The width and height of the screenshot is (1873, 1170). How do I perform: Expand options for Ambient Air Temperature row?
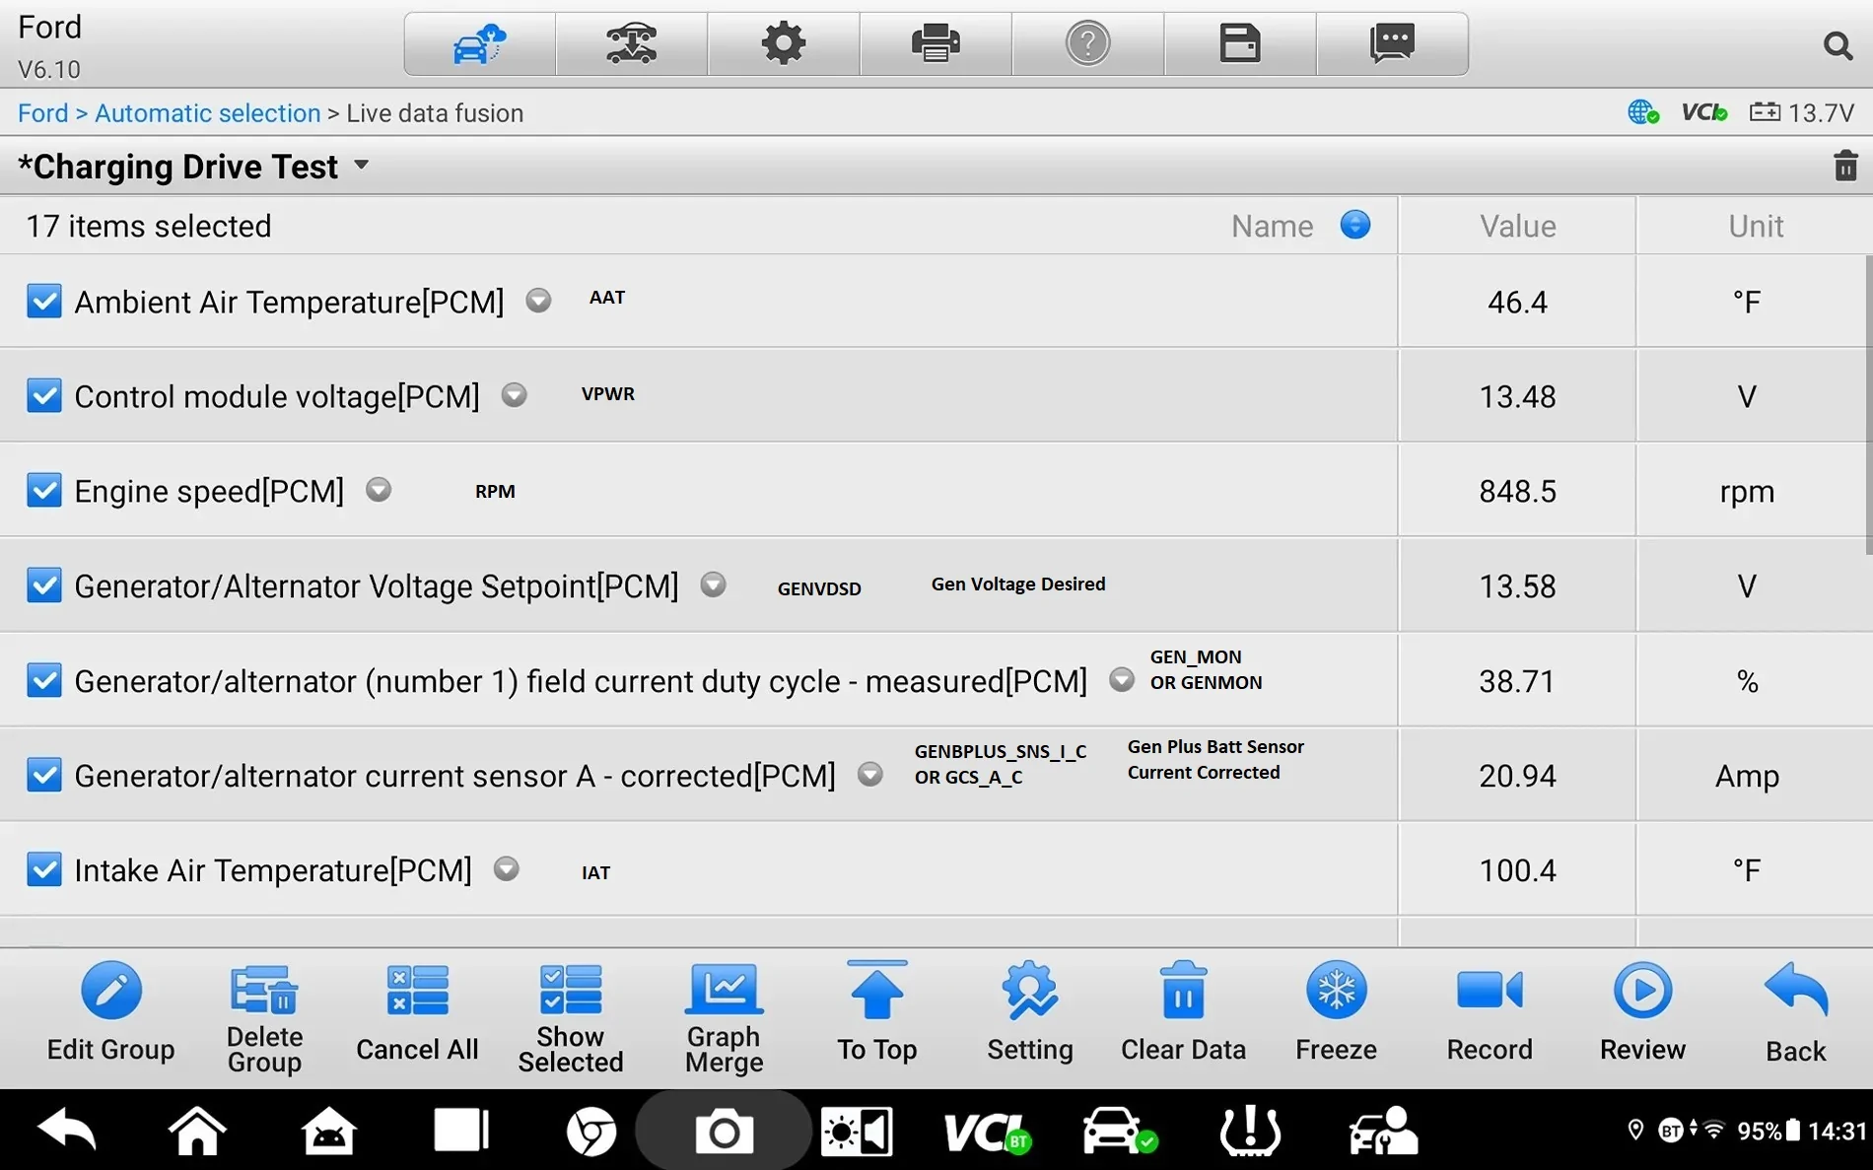coord(538,300)
